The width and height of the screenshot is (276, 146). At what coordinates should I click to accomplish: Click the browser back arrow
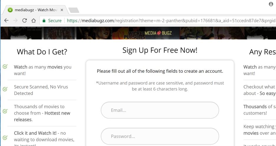click(x=6, y=21)
